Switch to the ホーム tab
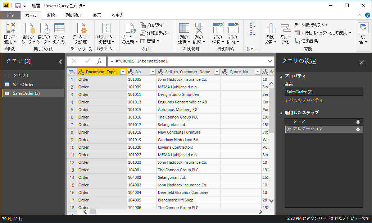This screenshot has width=372, height=223. point(31,15)
